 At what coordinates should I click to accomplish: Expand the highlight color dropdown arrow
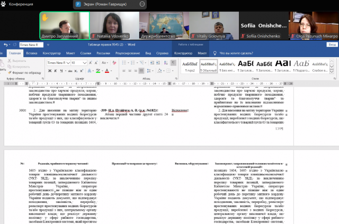point(102,71)
